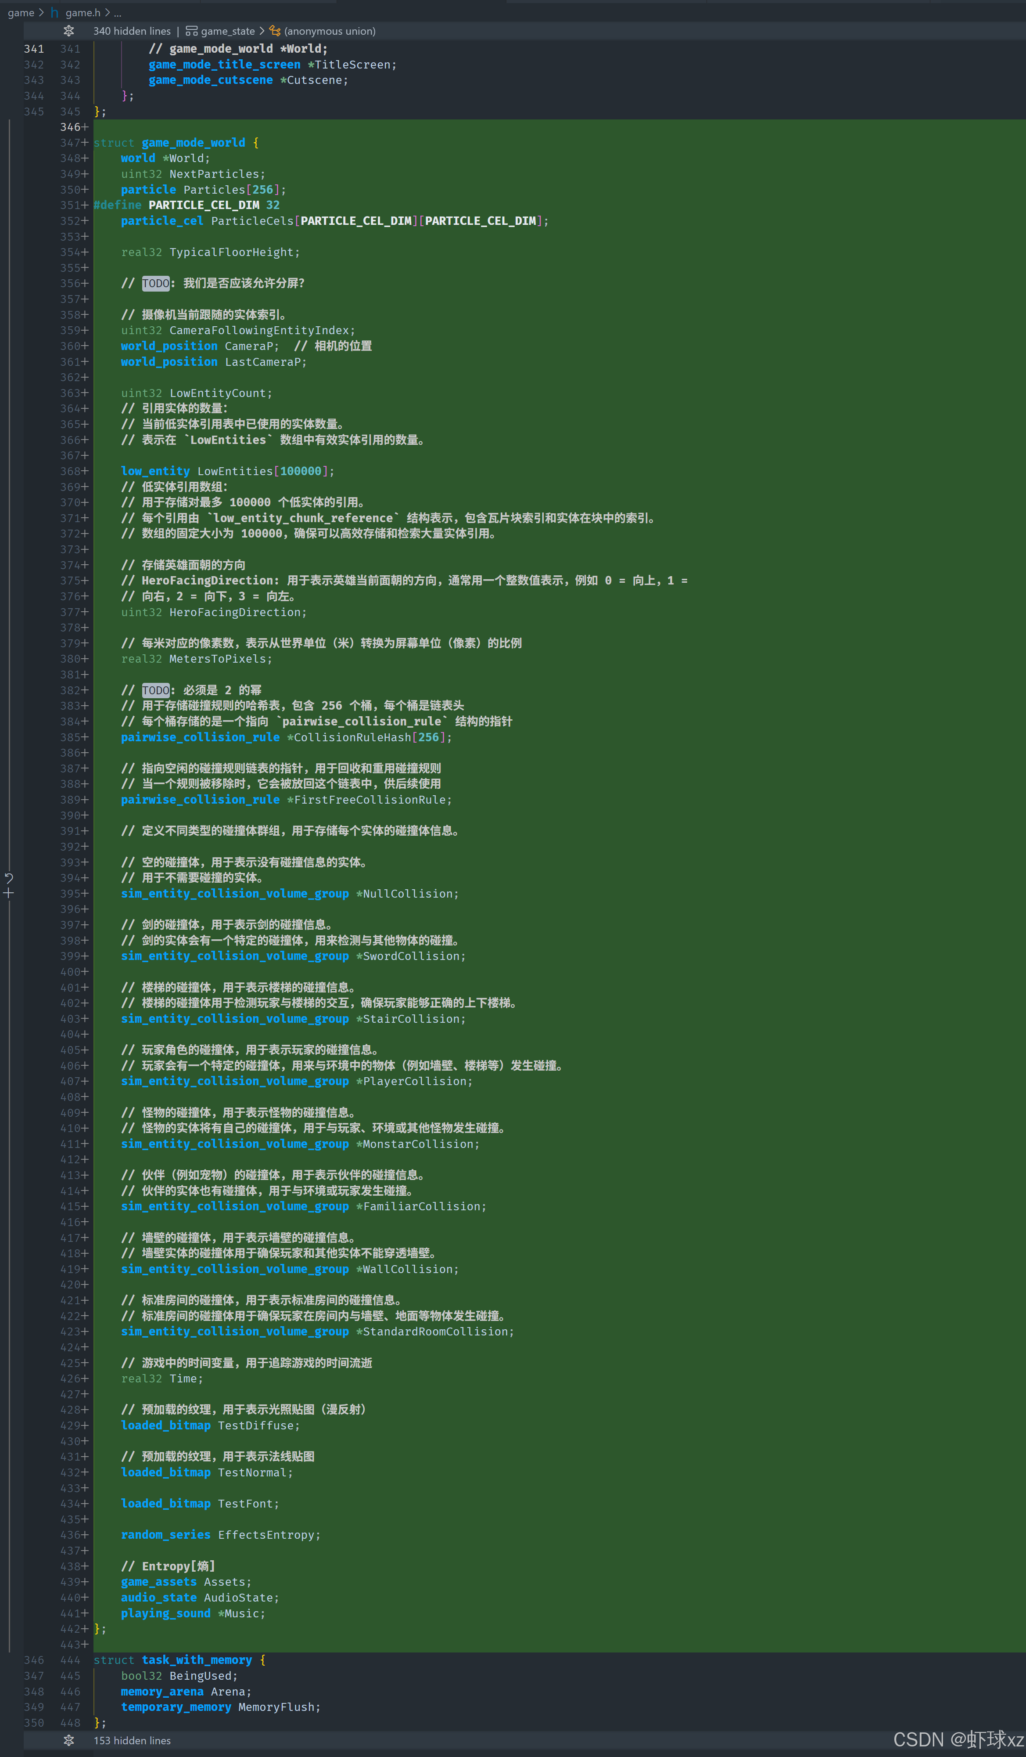Jump to the game_state breadcrumb symbol

click(228, 31)
